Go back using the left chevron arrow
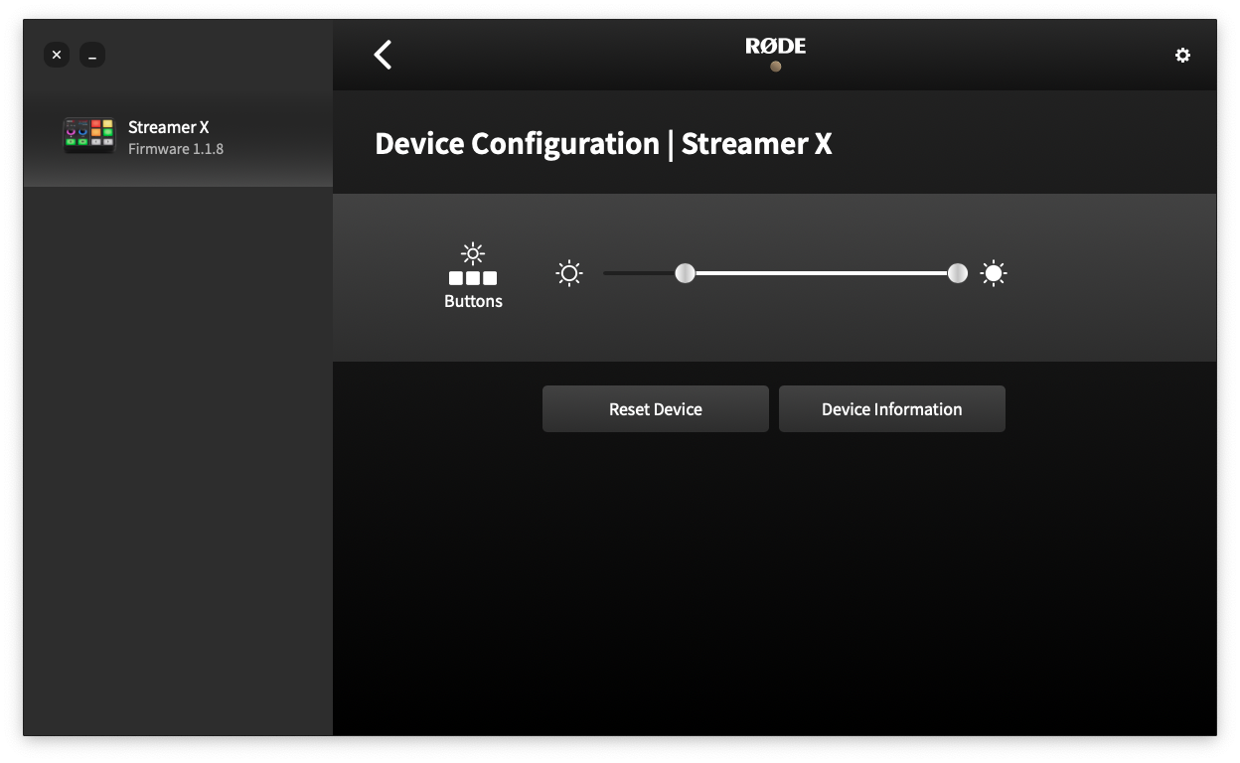This screenshot has height=763, width=1240. [383, 55]
